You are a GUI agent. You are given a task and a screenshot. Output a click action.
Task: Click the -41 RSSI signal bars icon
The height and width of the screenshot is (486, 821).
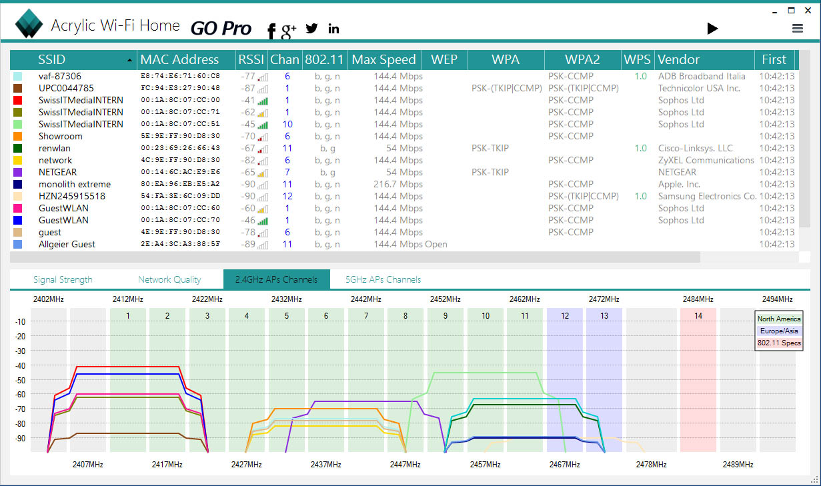tap(263, 101)
